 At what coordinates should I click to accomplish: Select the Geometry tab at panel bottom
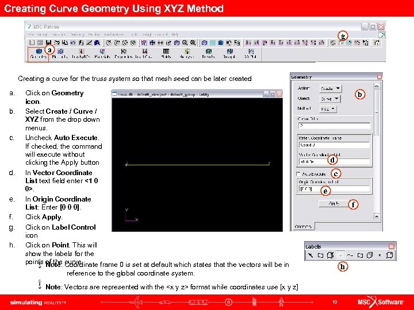tap(303, 226)
